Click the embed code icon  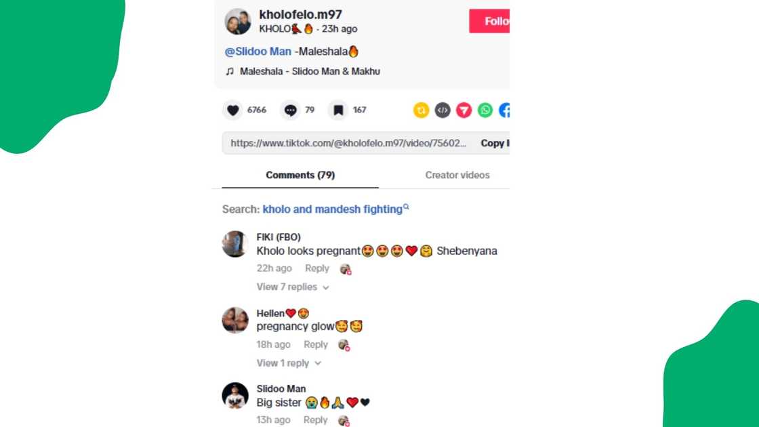[443, 110]
